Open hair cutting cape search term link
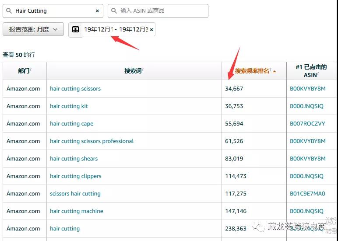 tap(71, 124)
